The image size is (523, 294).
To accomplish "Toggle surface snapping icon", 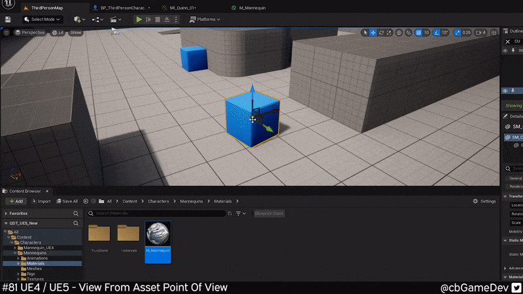I will [409, 32].
